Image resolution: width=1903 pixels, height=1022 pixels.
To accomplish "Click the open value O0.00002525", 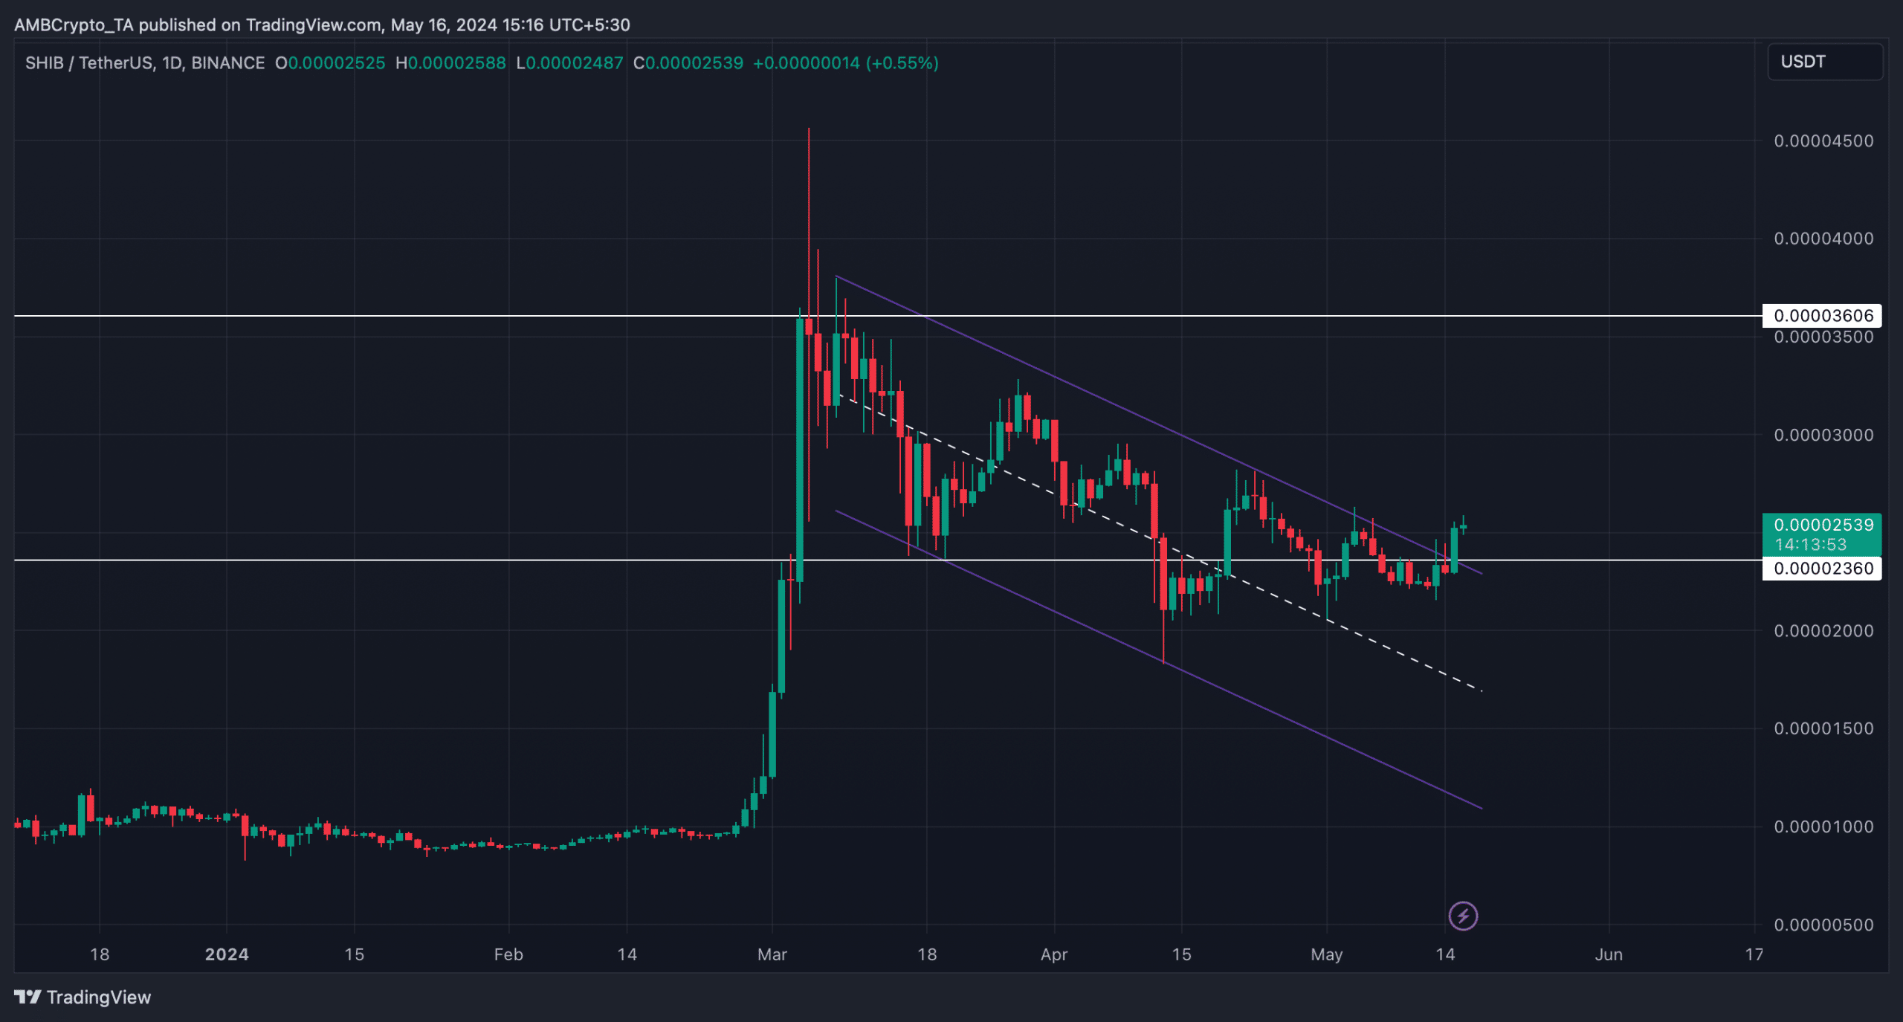I will click(330, 63).
